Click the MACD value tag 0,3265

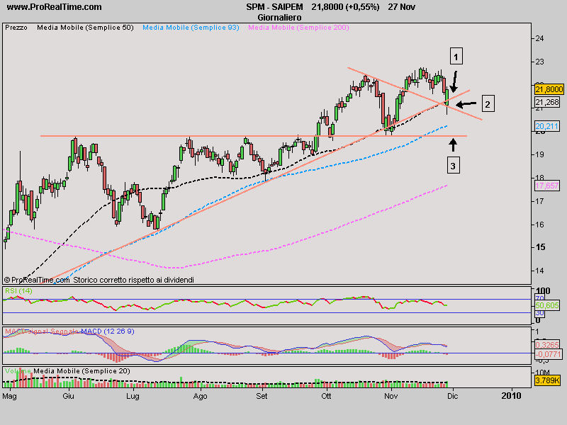547,345
